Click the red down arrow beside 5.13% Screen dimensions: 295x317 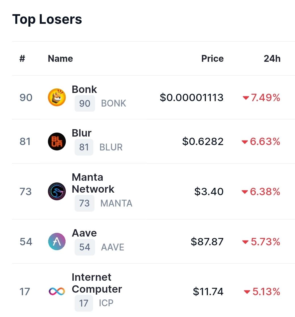[247, 292]
